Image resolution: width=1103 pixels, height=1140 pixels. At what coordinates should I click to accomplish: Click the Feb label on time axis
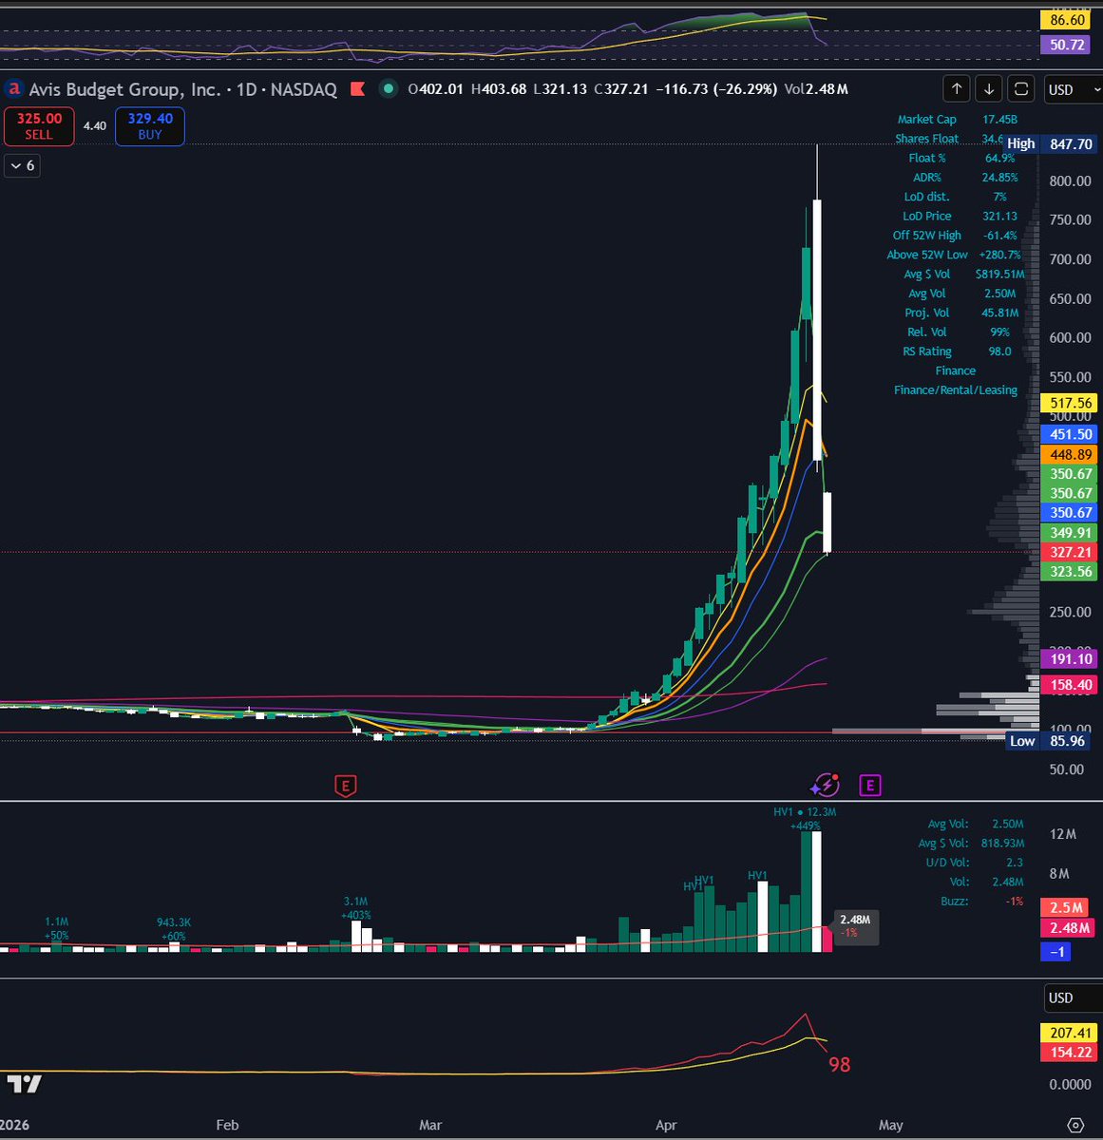tap(227, 1125)
